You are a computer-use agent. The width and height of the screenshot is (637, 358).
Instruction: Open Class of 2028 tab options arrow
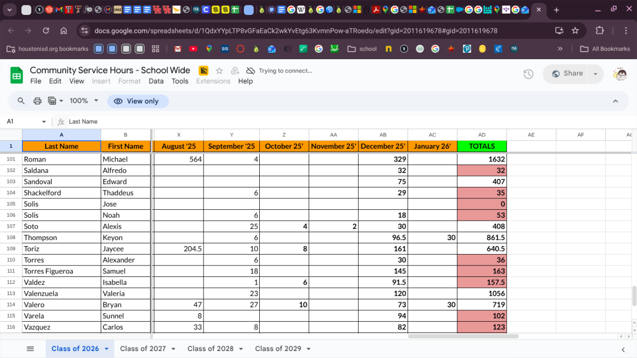[x=241, y=349]
